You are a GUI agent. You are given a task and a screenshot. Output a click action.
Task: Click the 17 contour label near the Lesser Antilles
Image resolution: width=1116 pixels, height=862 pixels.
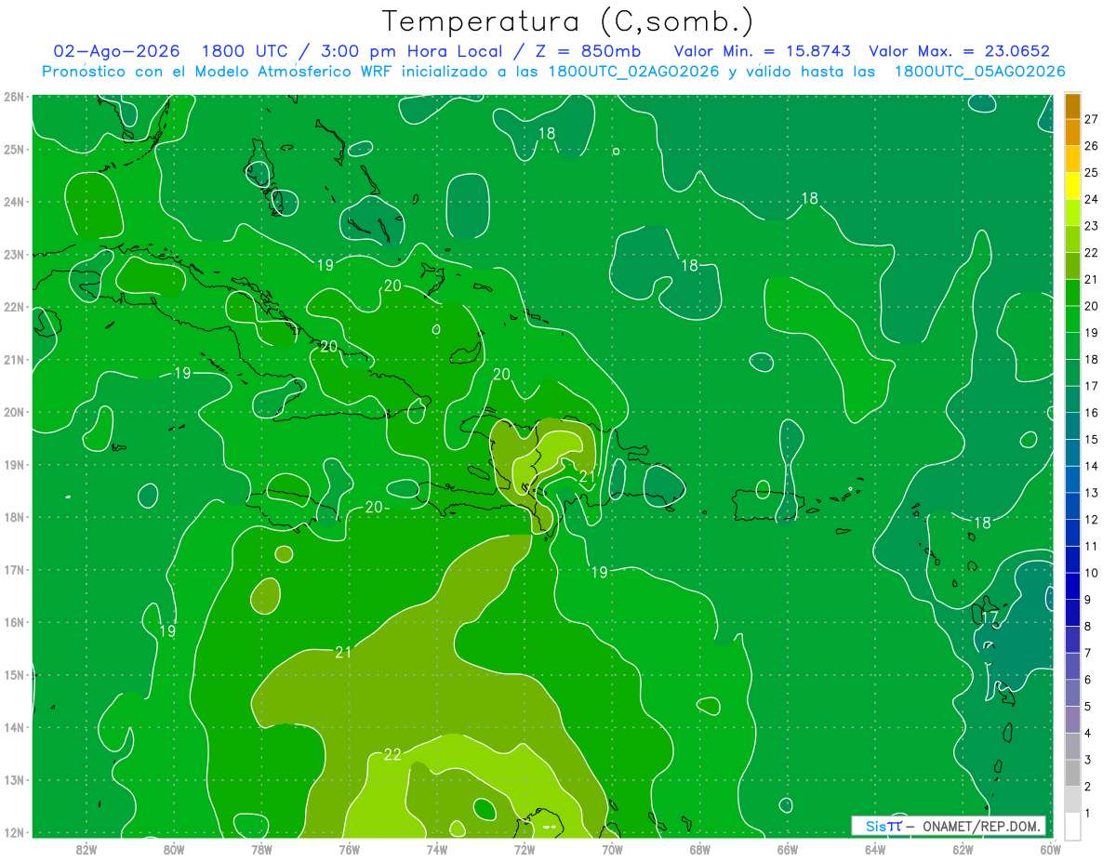pos(990,617)
